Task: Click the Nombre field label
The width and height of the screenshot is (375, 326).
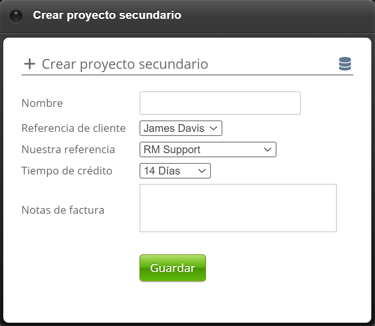Action: [x=42, y=103]
